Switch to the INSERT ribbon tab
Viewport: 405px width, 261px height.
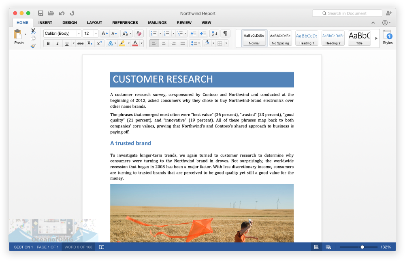(45, 23)
